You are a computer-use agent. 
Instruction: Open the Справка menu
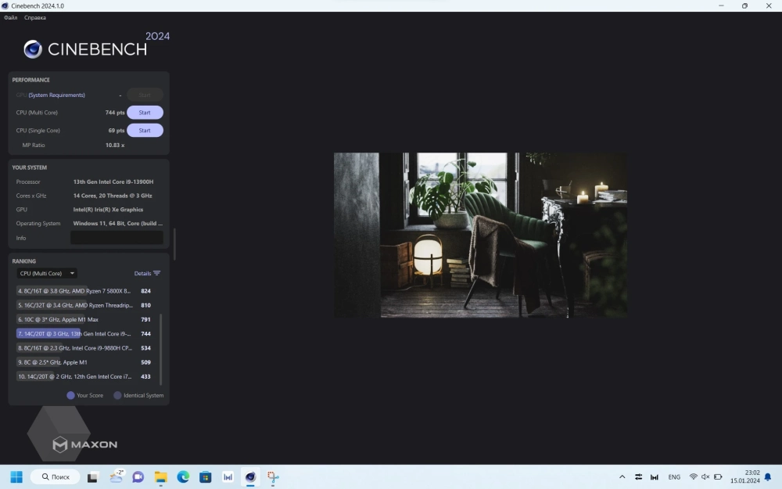(x=35, y=17)
